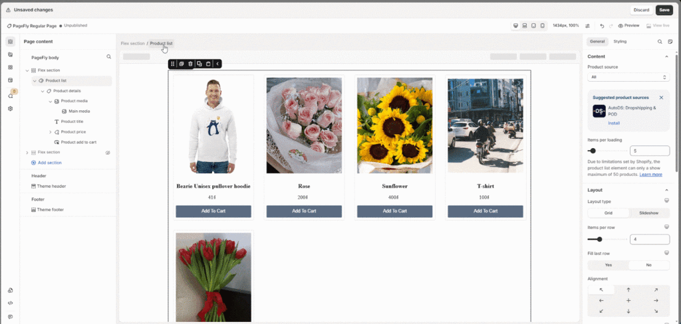Viewport: 681px width, 324px height.
Task: Delete the selected element using the trash icon
Action: (x=190, y=64)
